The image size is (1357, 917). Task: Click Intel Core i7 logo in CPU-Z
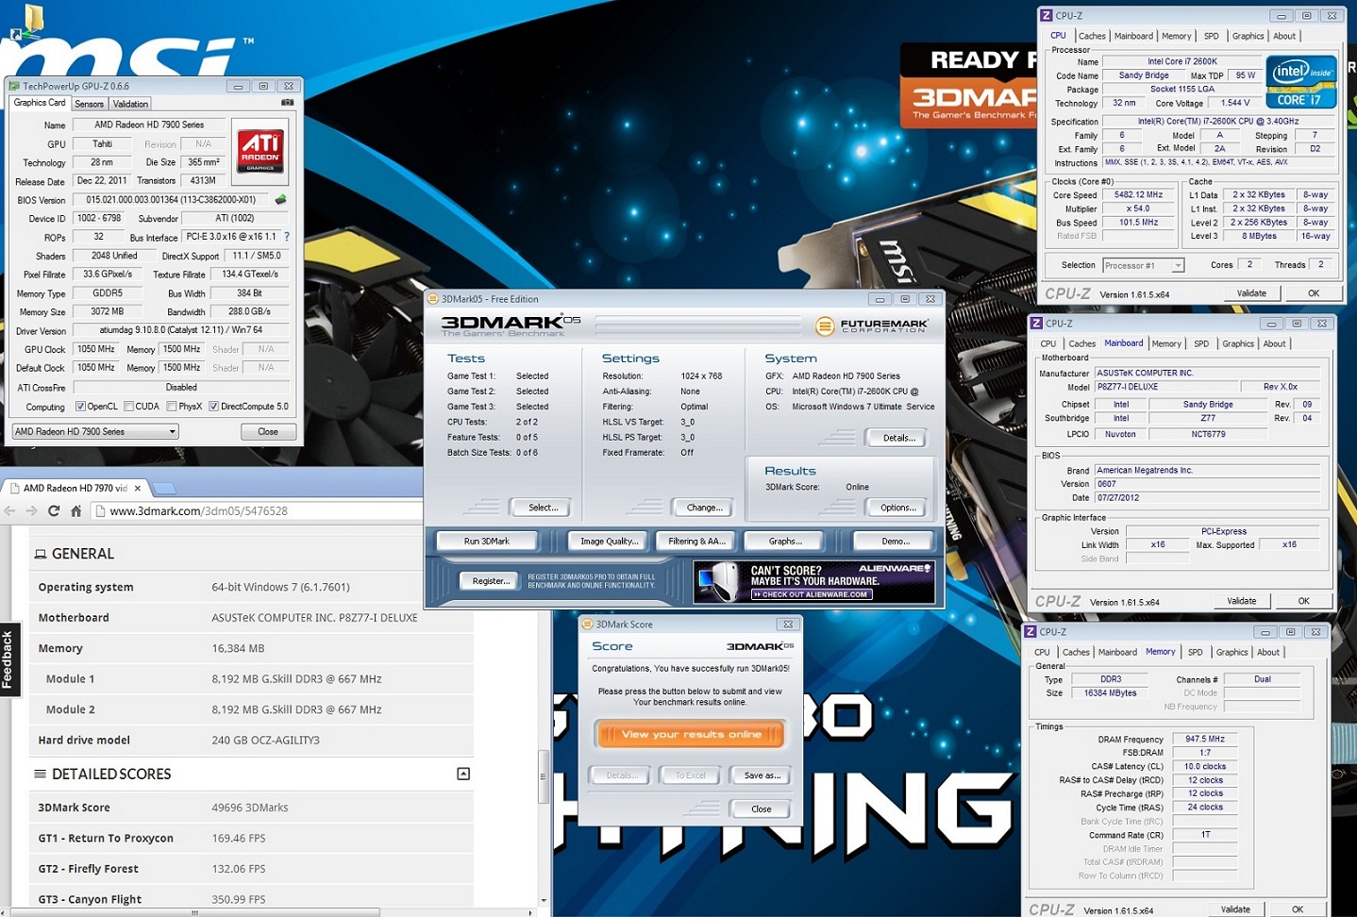click(1301, 83)
